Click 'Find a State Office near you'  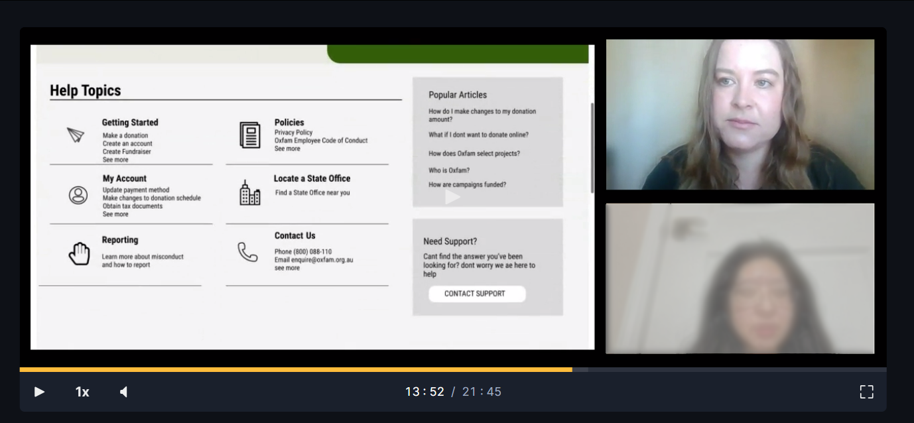(312, 193)
